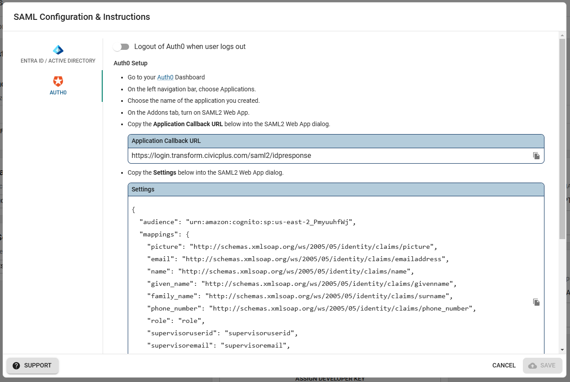Click the "given_name" mapping line

tap(302, 284)
